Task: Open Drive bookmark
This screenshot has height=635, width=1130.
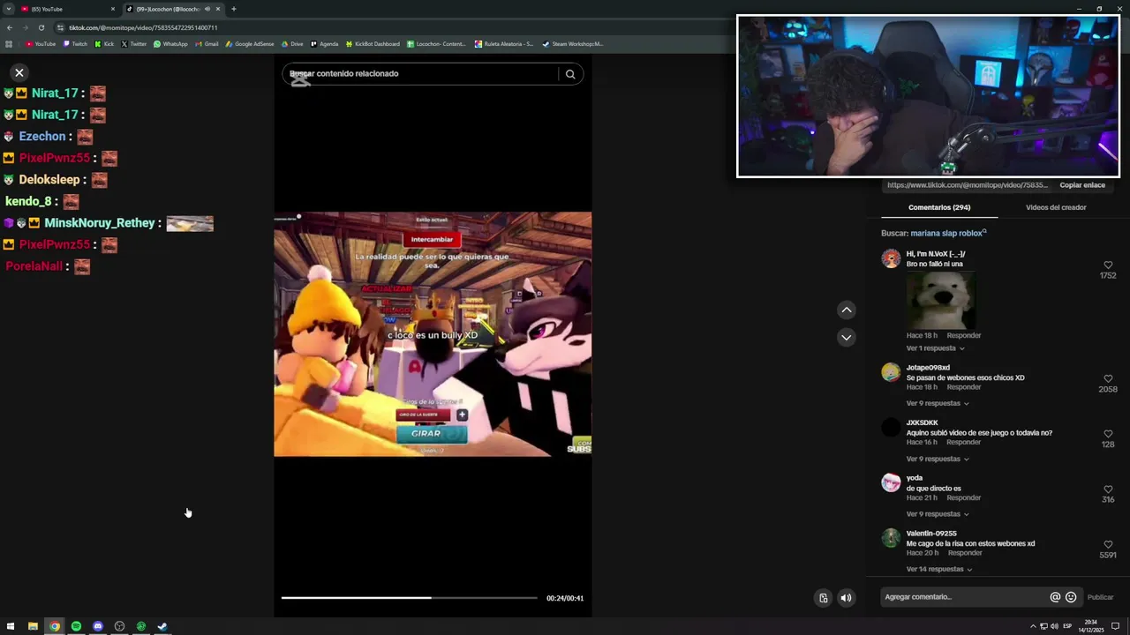Action: (x=292, y=44)
